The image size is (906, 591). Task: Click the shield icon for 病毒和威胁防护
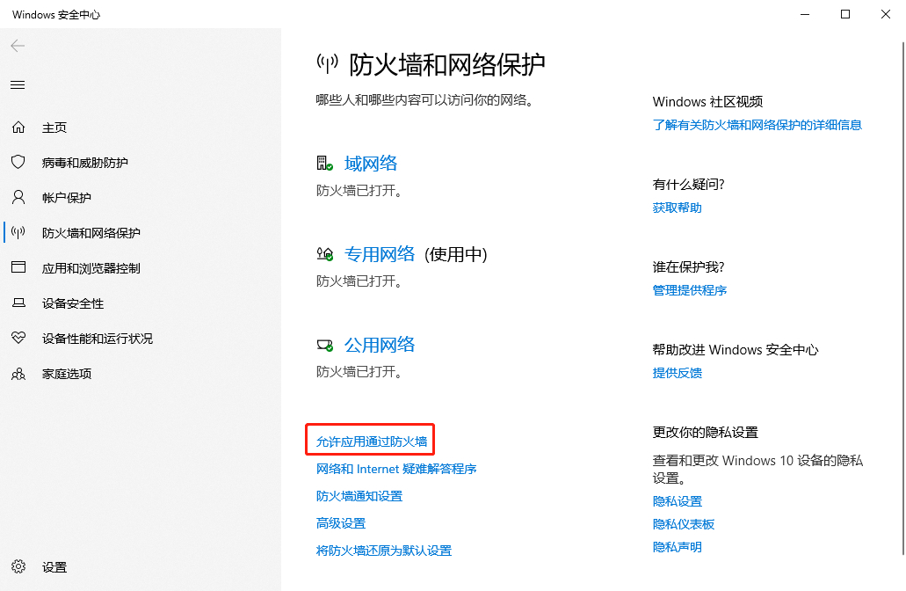coord(18,162)
